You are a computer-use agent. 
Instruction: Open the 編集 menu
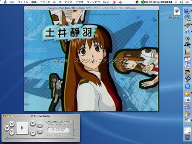34,2
